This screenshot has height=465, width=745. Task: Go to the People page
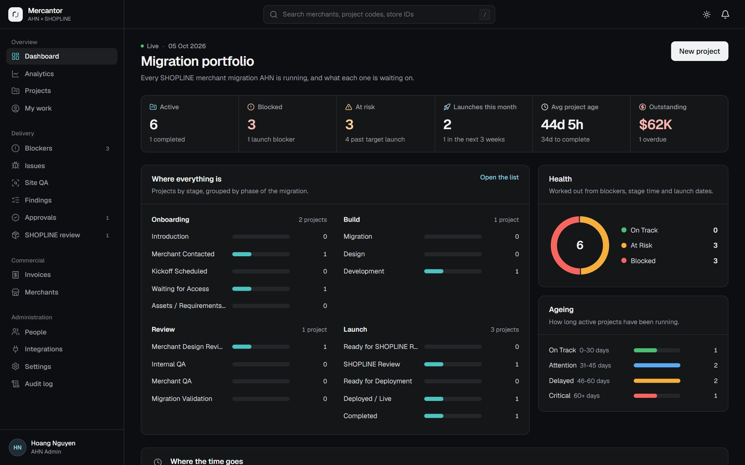point(62,332)
